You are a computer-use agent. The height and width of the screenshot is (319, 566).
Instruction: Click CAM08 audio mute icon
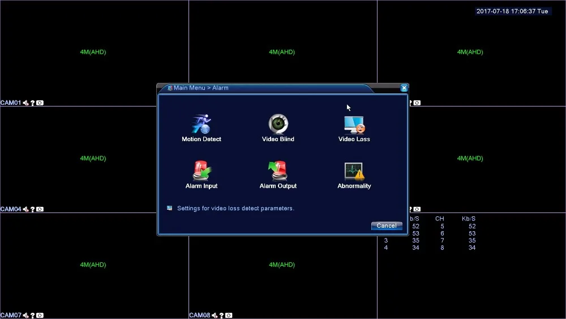coord(215,316)
